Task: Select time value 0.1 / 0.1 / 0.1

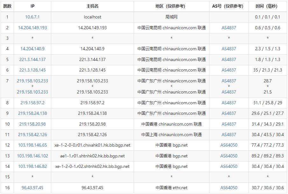Action: tap(268, 17)
